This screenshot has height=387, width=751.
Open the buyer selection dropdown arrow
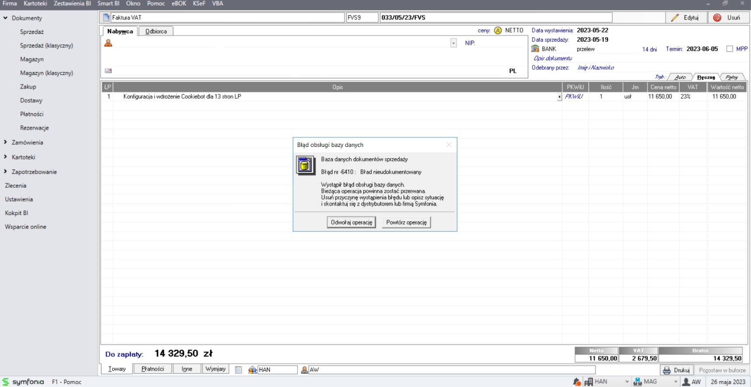click(x=453, y=43)
